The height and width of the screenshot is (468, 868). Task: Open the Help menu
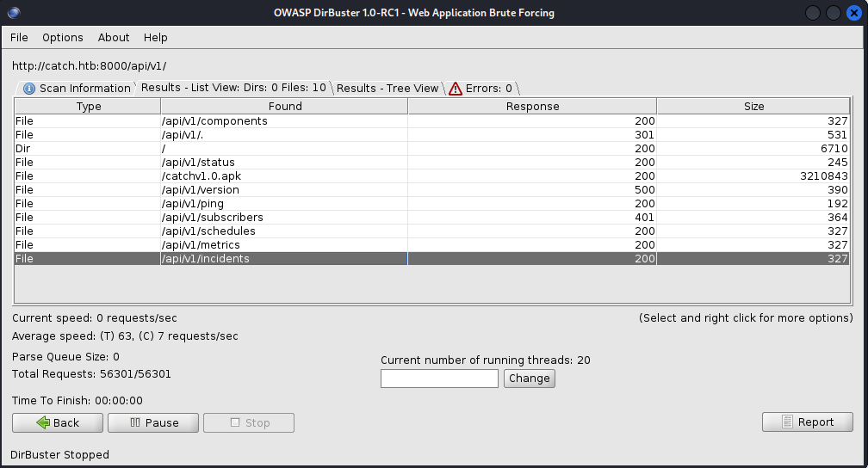[x=156, y=38]
